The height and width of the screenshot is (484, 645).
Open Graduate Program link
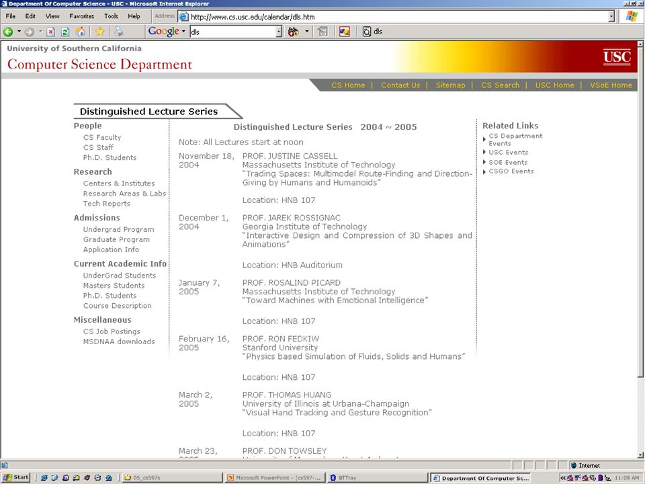116,239
